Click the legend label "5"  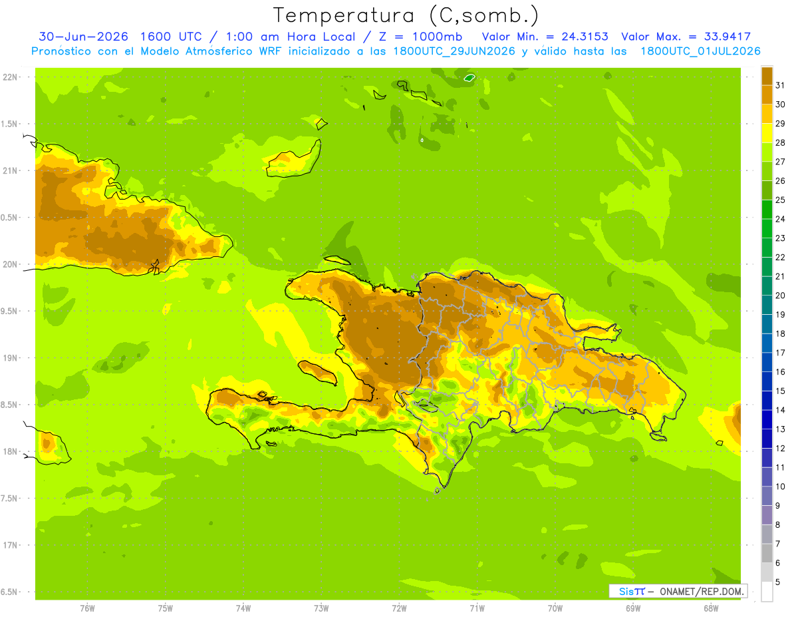click(778, 582)
